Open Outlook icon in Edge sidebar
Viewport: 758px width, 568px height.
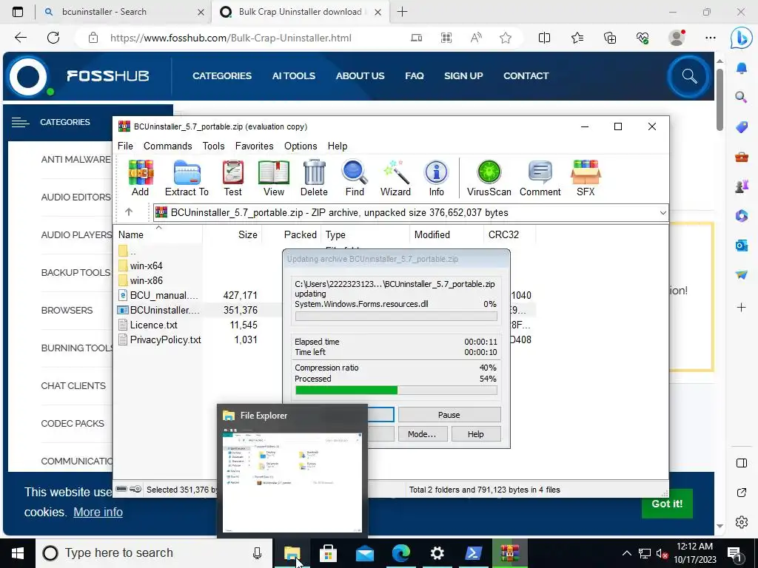point(742,246)
